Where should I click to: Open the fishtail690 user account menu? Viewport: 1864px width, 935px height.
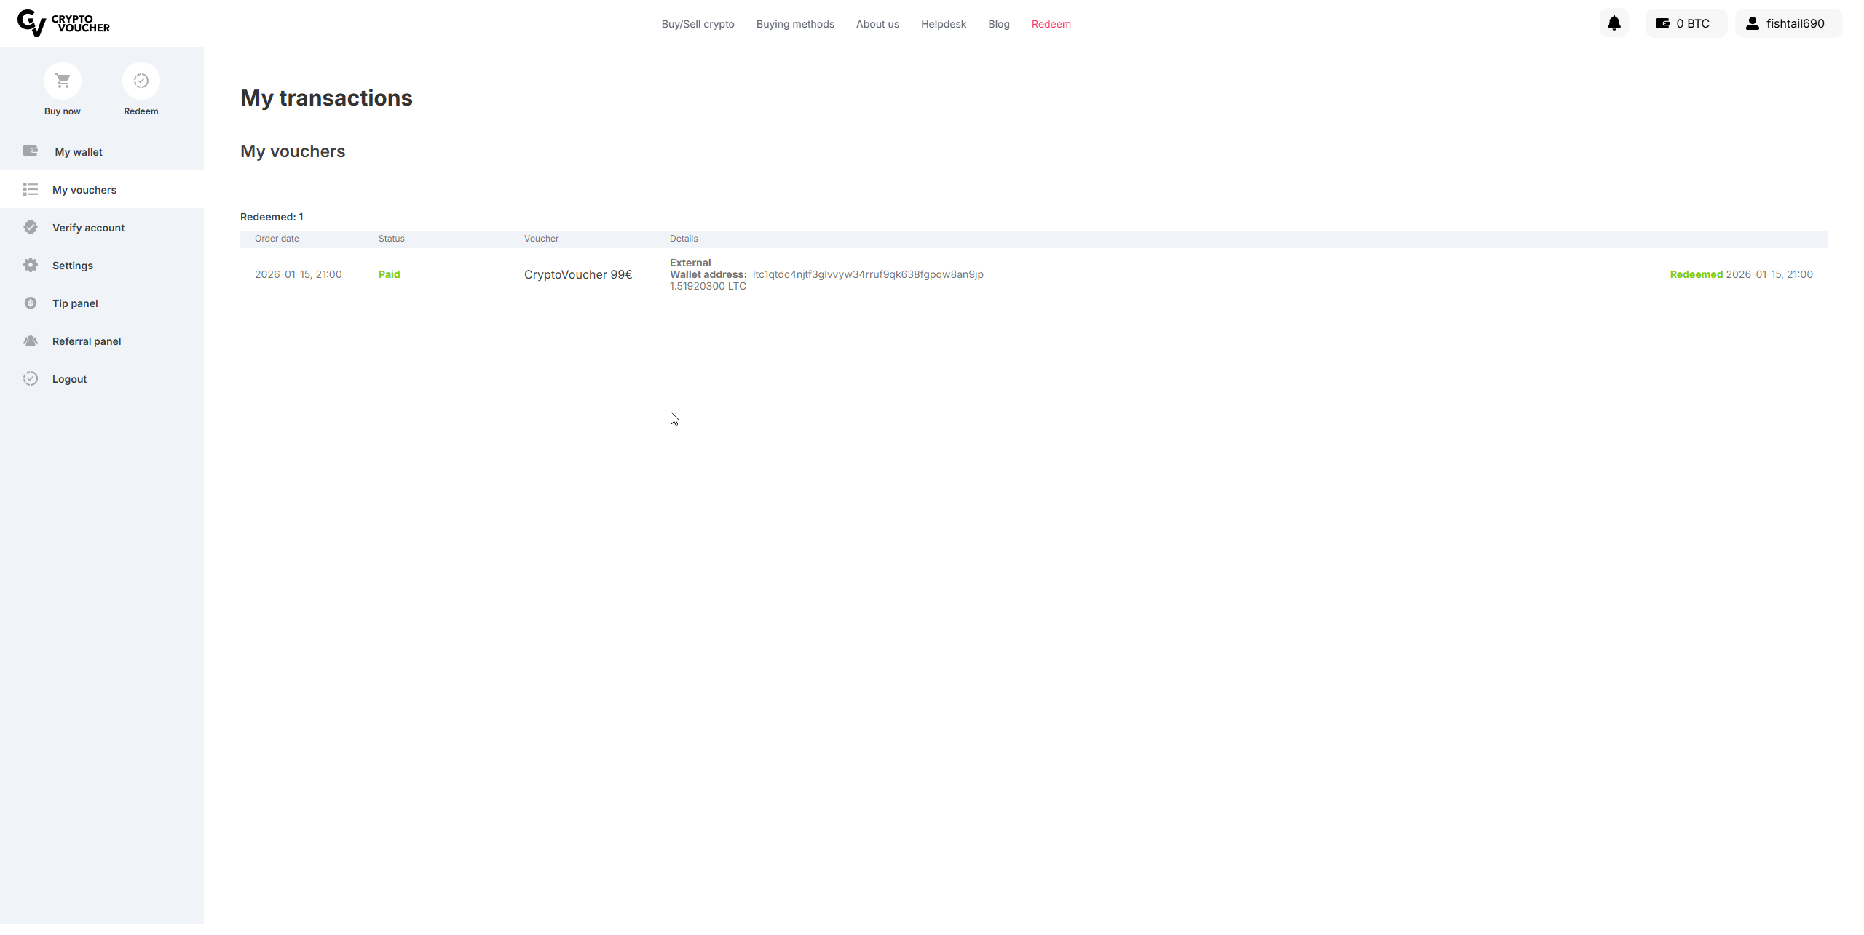(1788, 23)
